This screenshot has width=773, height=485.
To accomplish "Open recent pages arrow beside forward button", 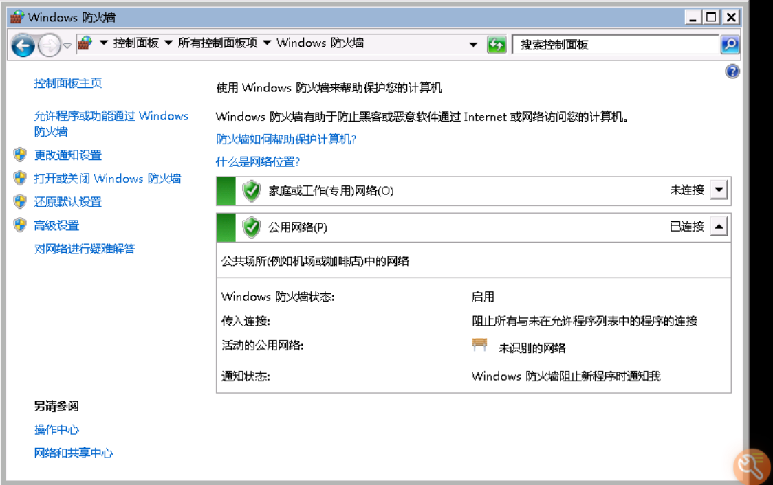I will (67, 45).
